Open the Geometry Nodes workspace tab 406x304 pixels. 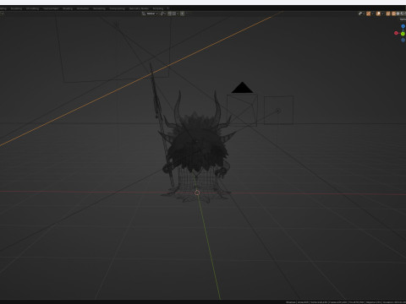pyautogui.click(x=139, y=8)
